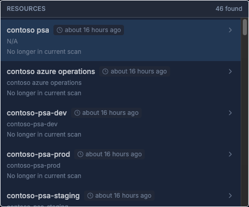Viewport: 249px width, 207px height.
Task: Click clock icon beside contoso-psa-prod
Action: [x=80, y=154]
